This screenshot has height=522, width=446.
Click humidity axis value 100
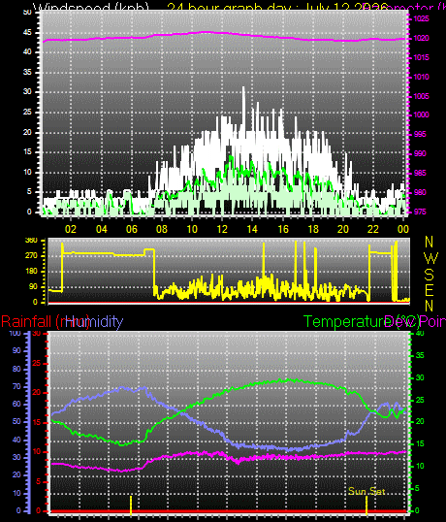[x=15, y=333]
